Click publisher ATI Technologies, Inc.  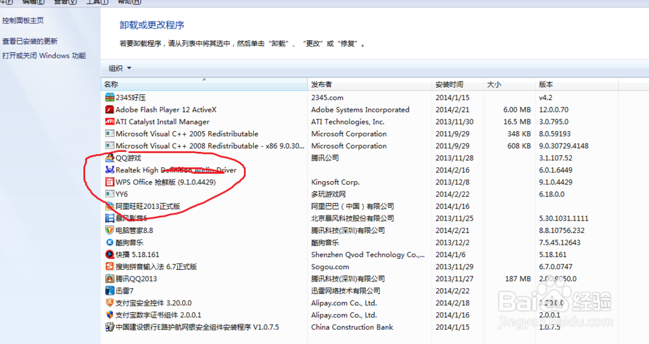348,121
